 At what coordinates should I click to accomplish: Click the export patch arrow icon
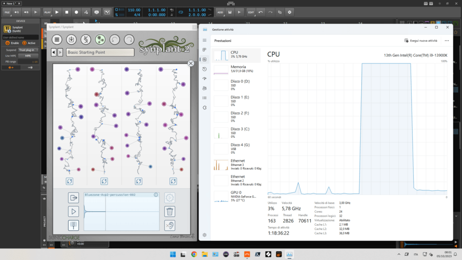click(73, 198)
